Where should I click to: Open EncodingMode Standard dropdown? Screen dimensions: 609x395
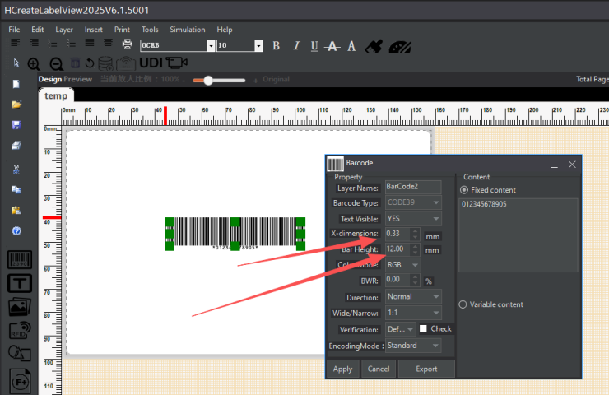pyautogui.click(x=413, y=346)
